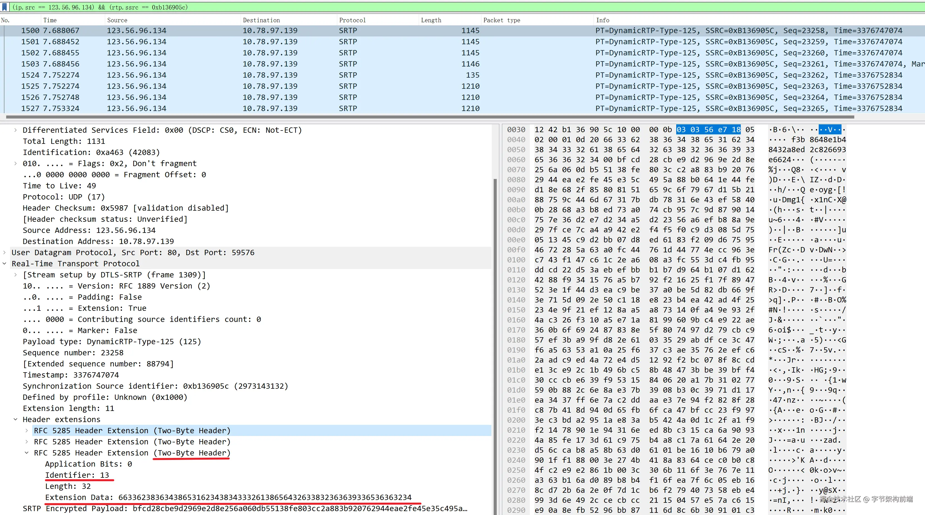Select packet number 1524 in list

[x=251, y=75]
